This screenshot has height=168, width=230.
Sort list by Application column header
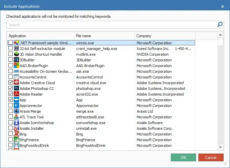(40, 36)
